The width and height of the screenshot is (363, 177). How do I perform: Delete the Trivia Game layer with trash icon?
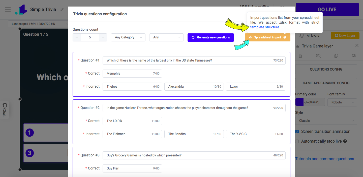(x=300, y=56)
